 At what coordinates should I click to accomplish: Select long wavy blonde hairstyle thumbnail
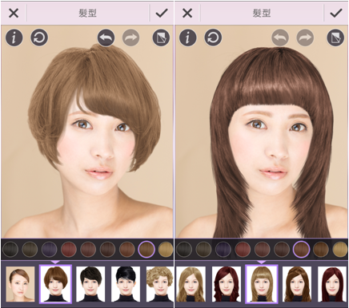[191, 284]
